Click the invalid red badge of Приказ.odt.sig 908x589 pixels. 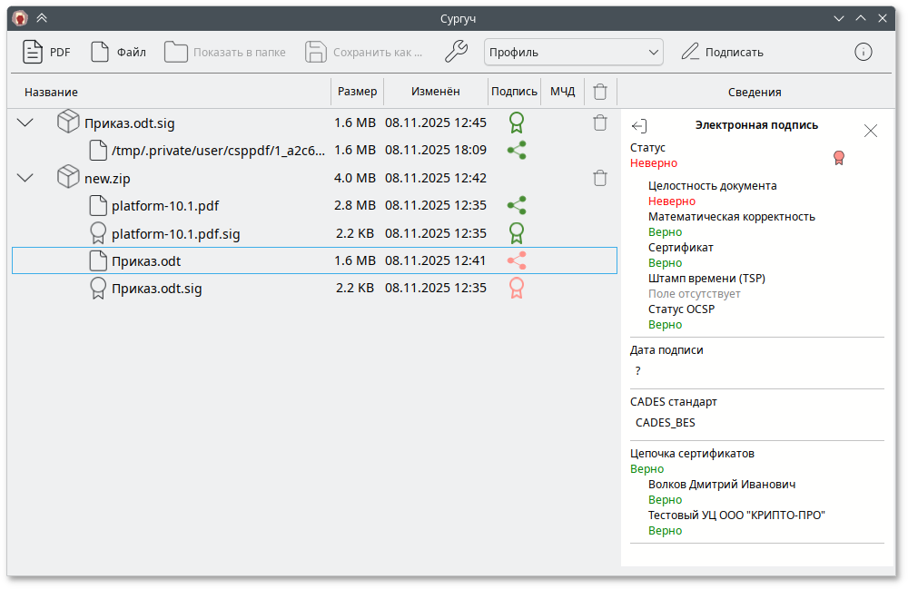click(x=517, y=289)
